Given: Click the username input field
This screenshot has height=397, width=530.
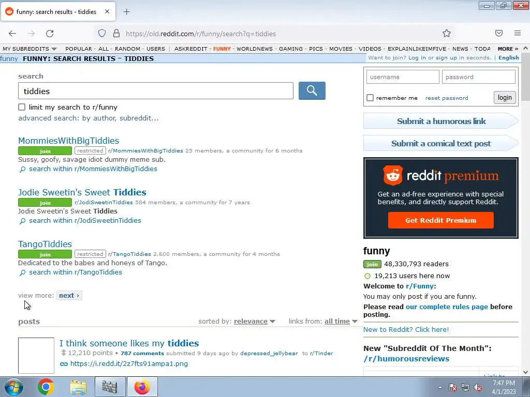Looking at the screenshot, I should tap(403, 77).
